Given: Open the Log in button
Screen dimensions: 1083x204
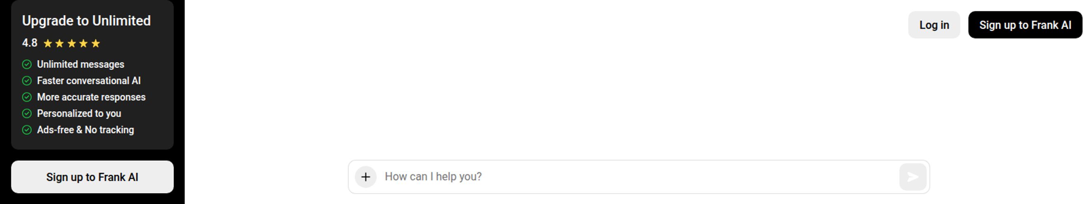Looking at the screenshot, I should (x=934, y=25).
